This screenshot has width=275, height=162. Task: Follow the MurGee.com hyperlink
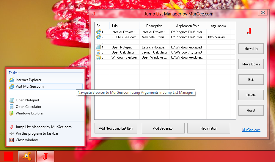251,130
